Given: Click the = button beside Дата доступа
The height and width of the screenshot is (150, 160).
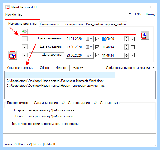Looking at the screenshot, I should 24,55.
